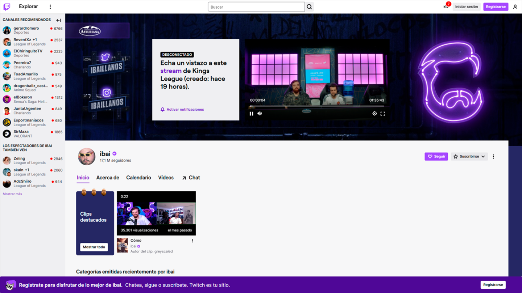The height and width of the screenshot is (293, 522).
Task: Open the Explorar menu
Action: tap(28, 7)
